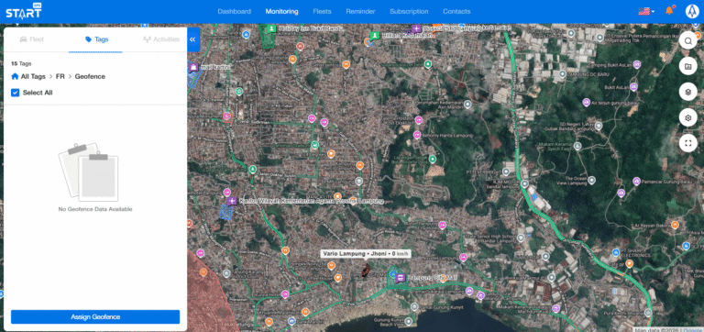Click the Holiday Inn Bukit Randu marker
Image resolution: width=704 pixels, height=332 pixels.
(271, 28)
